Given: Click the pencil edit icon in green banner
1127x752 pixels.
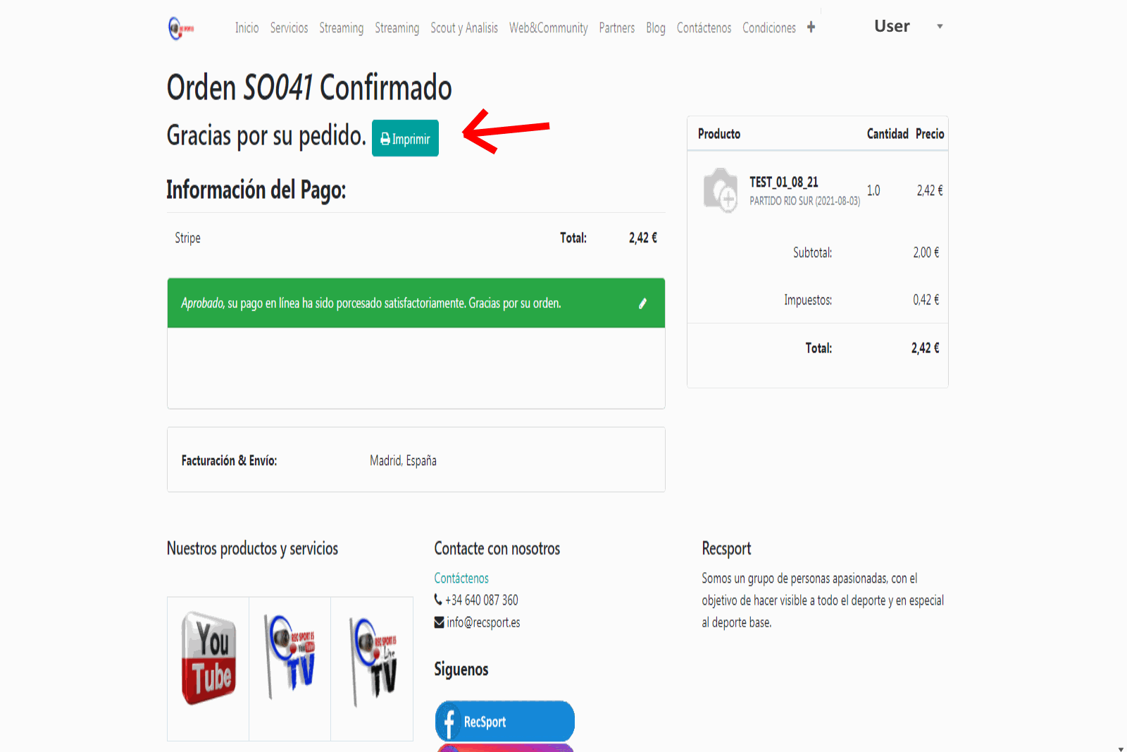Looking at the screenshot, I should point(642,304).
